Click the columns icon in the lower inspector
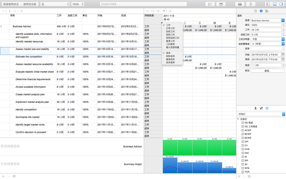The height and width of the screenshot is (179, 286). click(267, 108)
